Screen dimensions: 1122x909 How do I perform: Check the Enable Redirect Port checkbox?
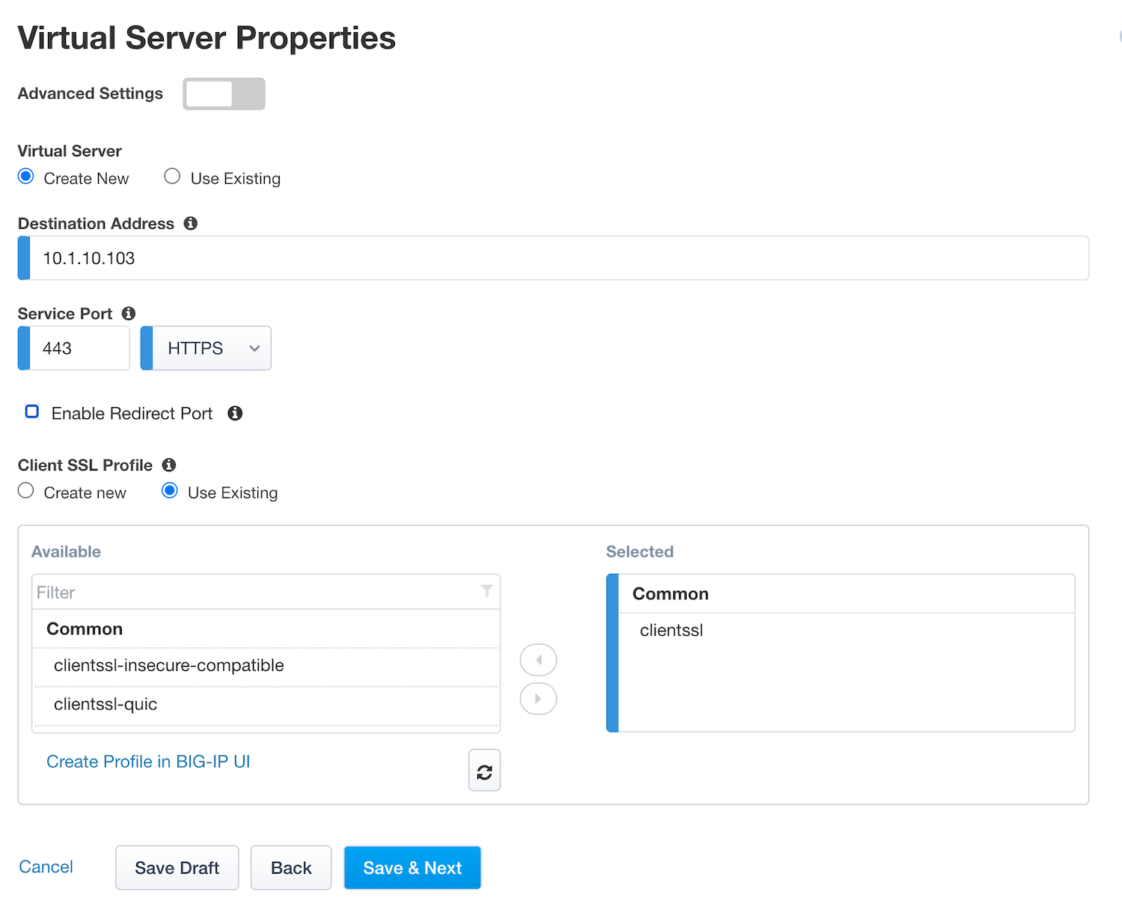tap(32, 411)
